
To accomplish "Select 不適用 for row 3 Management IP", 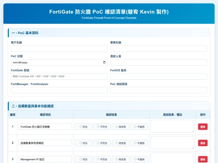I will 139,159.
